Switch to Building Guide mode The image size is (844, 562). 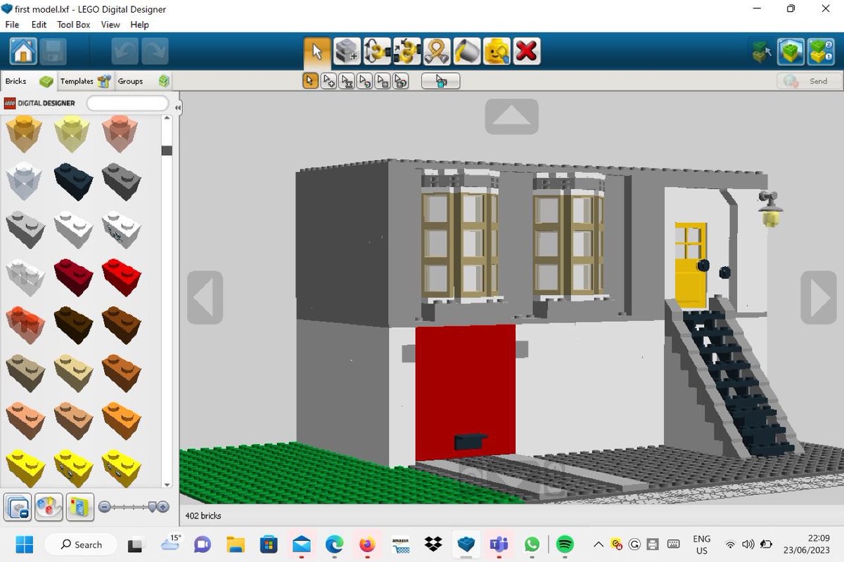coord(821,51)
